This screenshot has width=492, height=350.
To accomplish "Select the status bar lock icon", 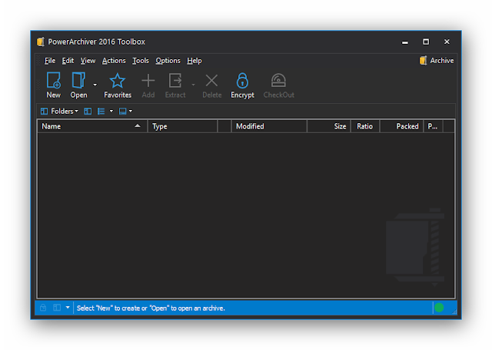I will point(43,308).
